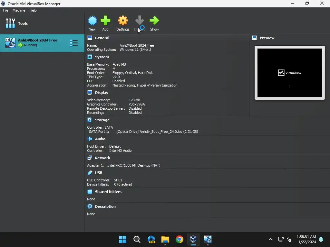Screen dimensions: 330x247
Task: Click the System section heading
Action: tap(102, 57)
